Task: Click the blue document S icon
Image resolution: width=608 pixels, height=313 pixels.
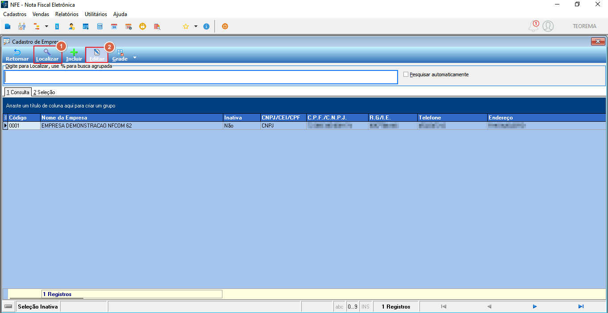Action: [x=57, y=26]
